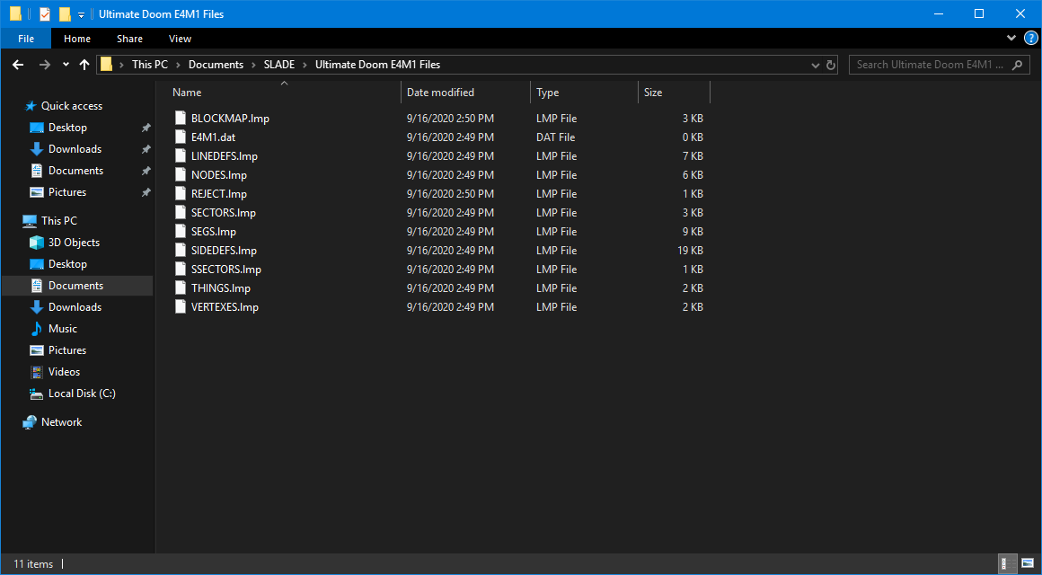
Task: Refresh the current folder view
Action: (x=830, y=65)
